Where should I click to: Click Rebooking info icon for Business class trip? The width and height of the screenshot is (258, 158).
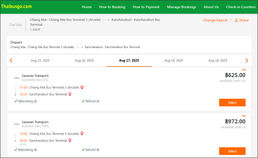[36, 150]
